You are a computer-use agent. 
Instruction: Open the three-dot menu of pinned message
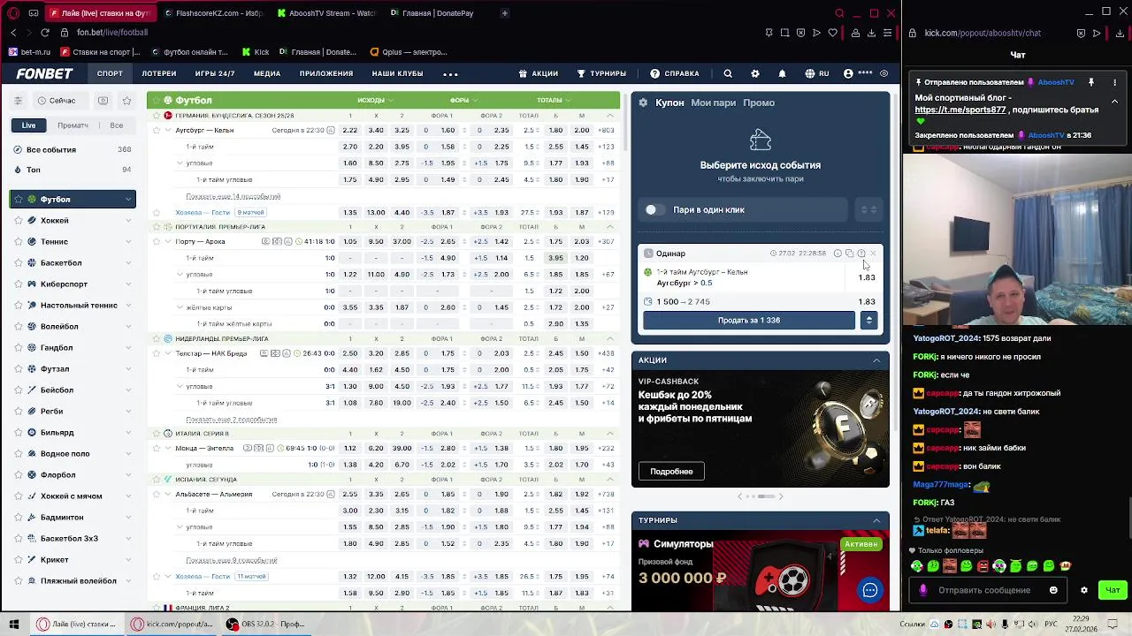pos(1114,82)
